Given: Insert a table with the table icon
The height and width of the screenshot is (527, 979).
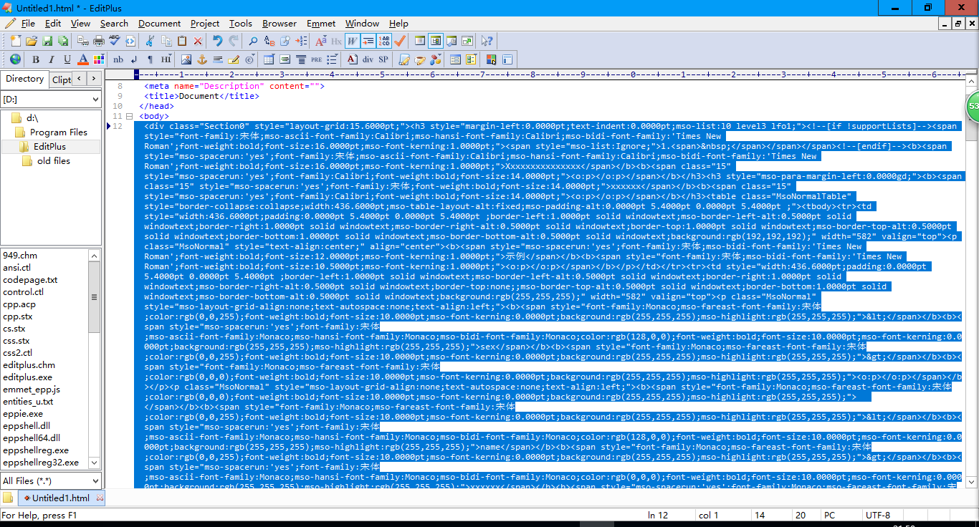Looking at the screenshot, I should 269,59.
